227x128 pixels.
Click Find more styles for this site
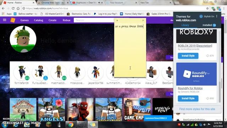(197, 109)
